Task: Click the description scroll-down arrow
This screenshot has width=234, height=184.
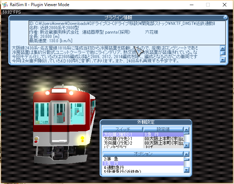Action: pos(223,60)
